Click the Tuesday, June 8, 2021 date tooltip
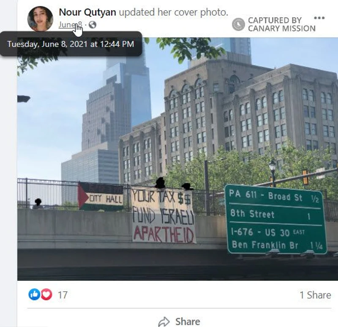The height and width of the screenshot is (327, 338). click(71, 44)
